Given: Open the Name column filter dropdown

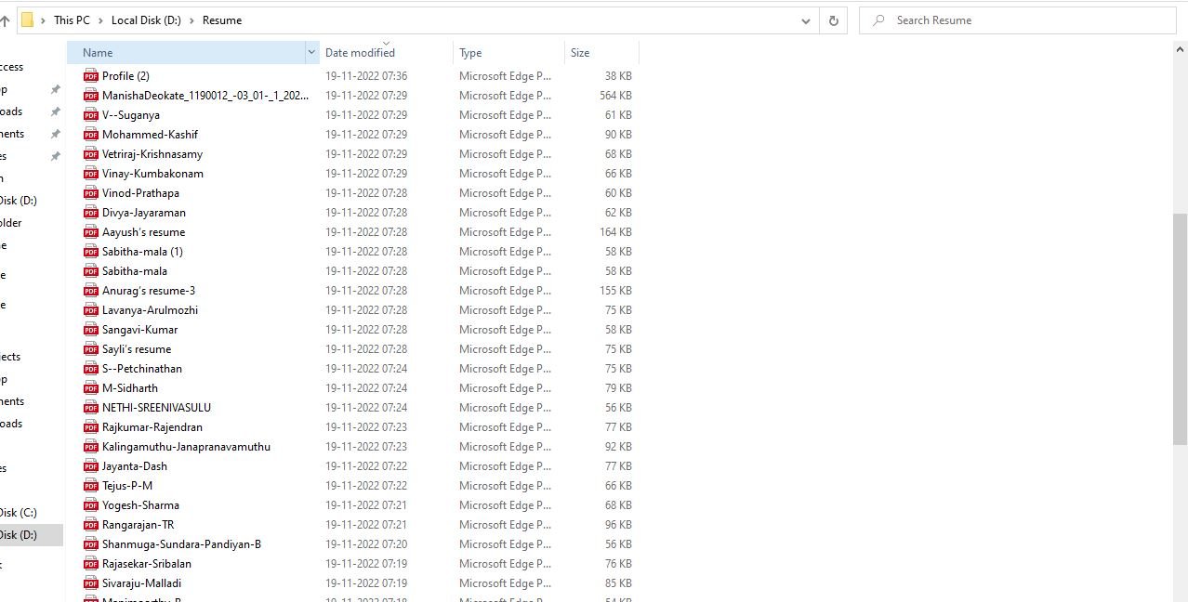Looking at the screenshot, I should coord(311,53).
